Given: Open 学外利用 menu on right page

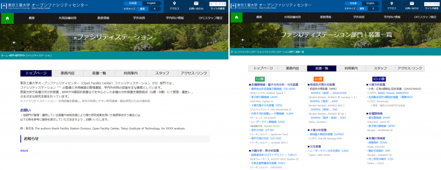Looking at the screenshot, I should click(x=359, y=18).
